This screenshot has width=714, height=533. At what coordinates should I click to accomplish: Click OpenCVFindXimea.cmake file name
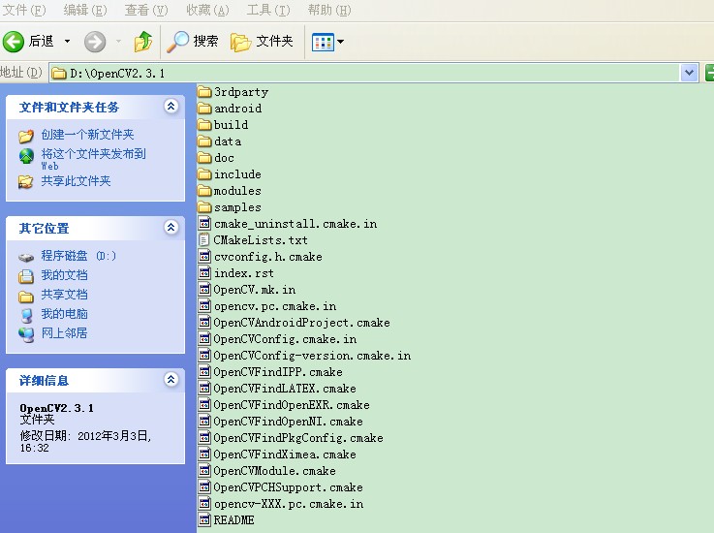pos(285,455)
